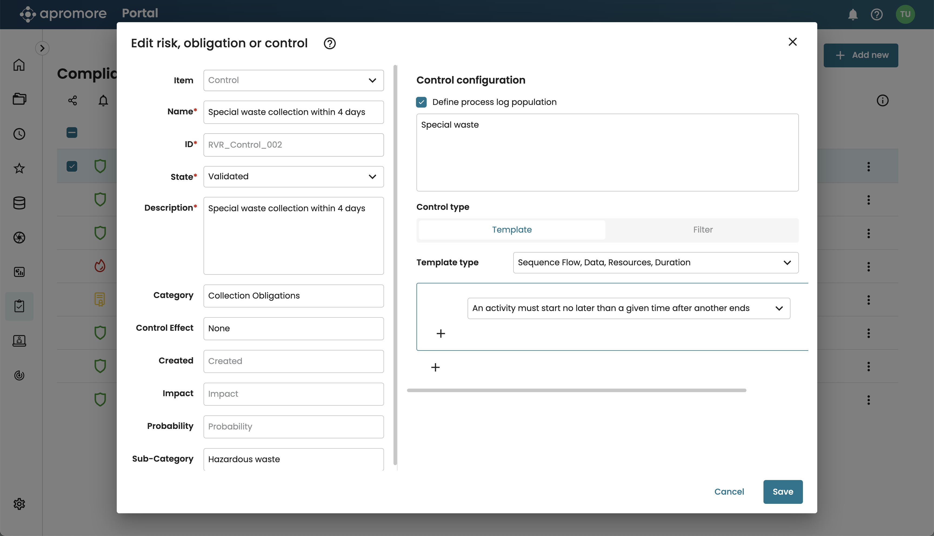Open the laptop user icon in sidebar
The width and height of the screenshot is (934, 536).
tap(19, 340)
